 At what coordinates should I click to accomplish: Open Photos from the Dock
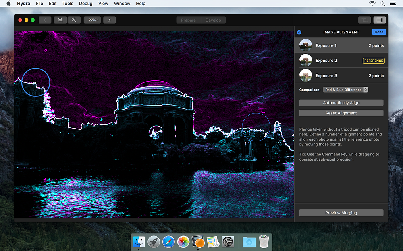[183, 241]
